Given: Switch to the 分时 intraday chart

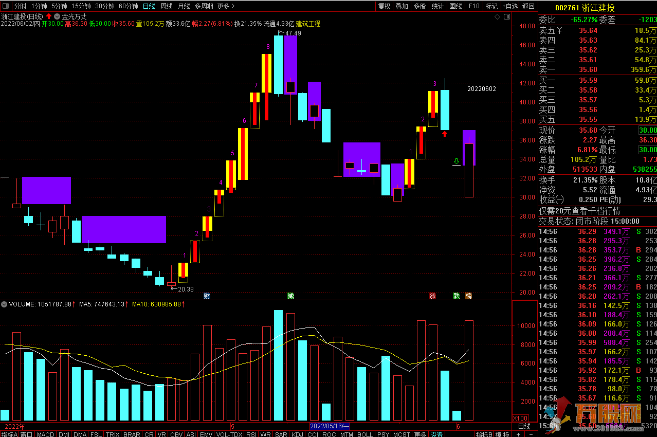Looking at the screenshot, I should pyautogui.click(x=20, y=6).
